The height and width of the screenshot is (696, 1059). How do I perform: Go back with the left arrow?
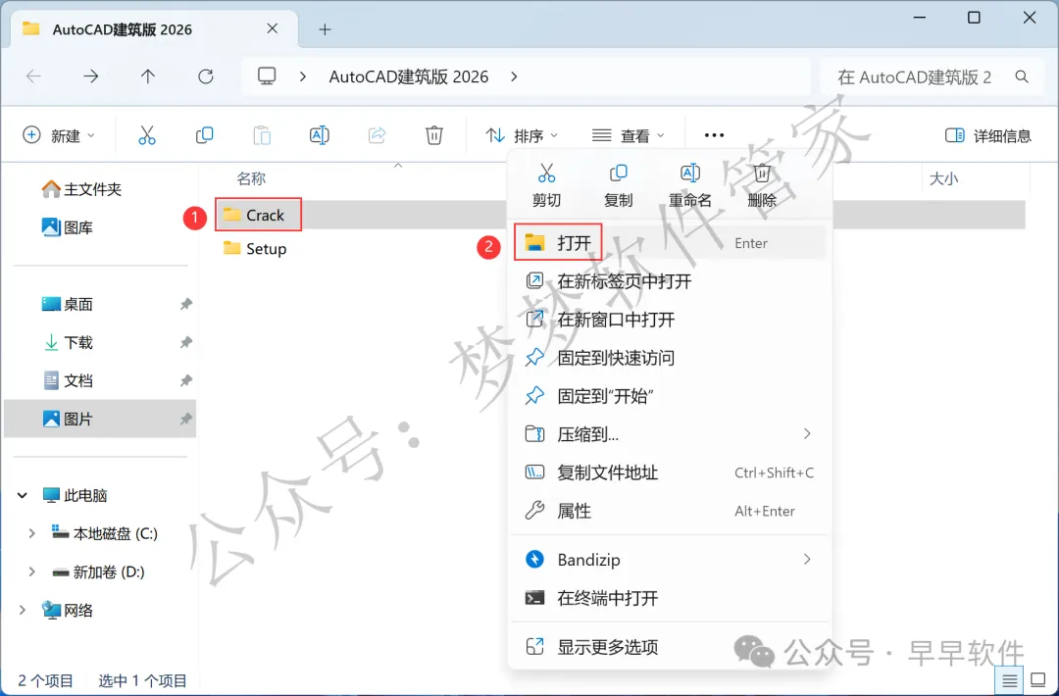[x=33, y=76]
